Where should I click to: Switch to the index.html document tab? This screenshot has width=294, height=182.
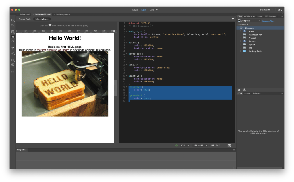tap(25, 14)
